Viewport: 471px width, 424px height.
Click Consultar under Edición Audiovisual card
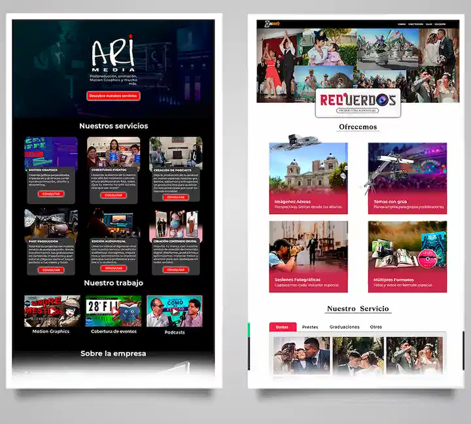pyautogui.click(x=114, y=268)
